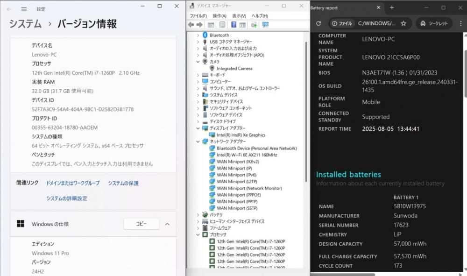
Task: Select Integrated Camera device
Action: pyautogui.click(x=234, y=69)
